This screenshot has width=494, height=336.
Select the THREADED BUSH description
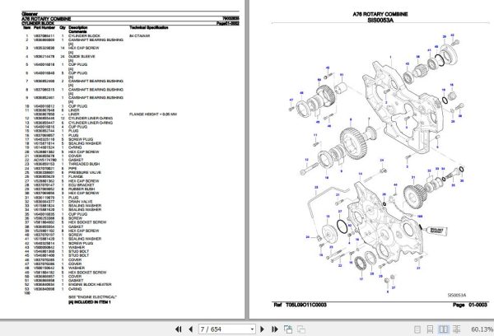pos(84,164)
